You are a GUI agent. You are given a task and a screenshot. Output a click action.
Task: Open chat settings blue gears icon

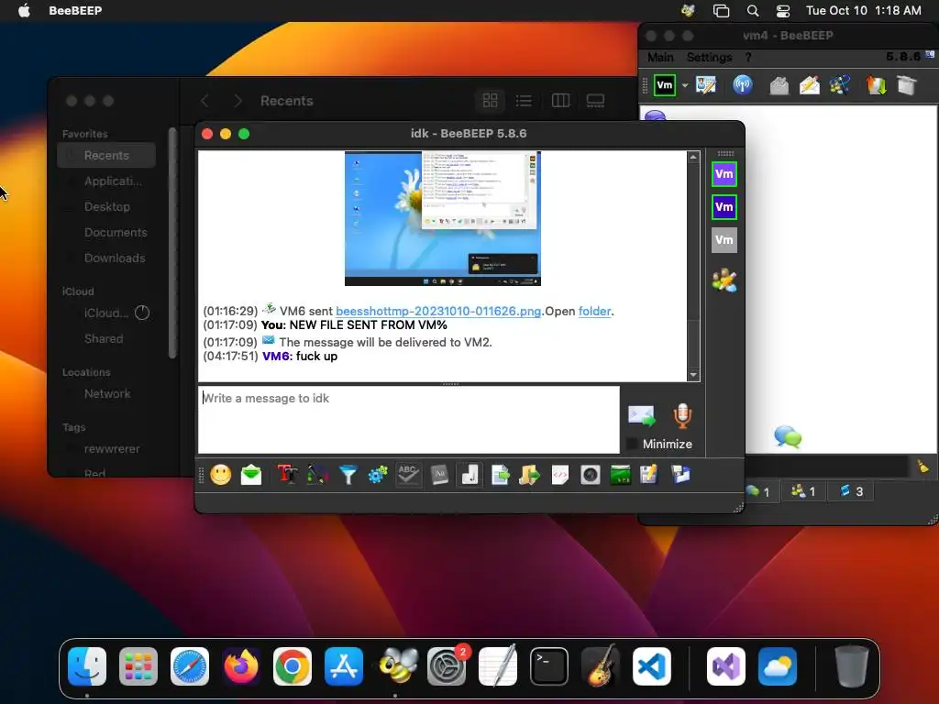coord(378,476)
